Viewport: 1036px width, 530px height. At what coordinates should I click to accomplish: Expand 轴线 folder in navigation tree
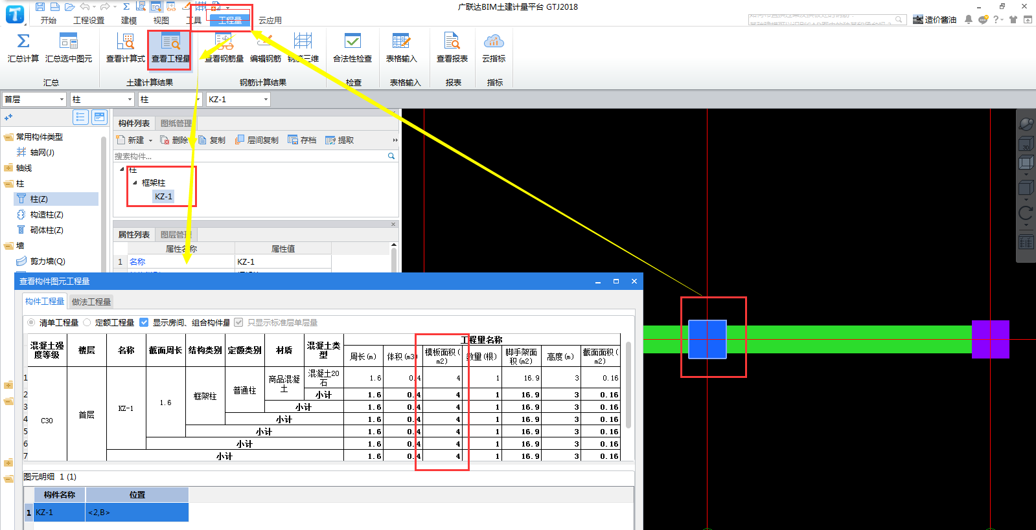click(8, 168)
